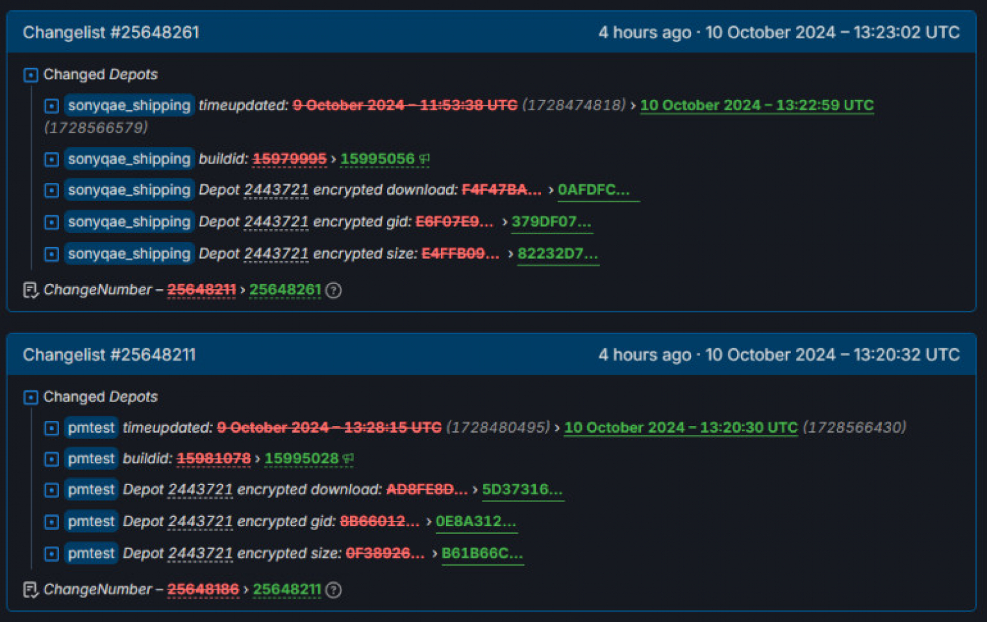The width and height of the screenshot is (987, 622).
Task: Click square icon beside sonyqae_shipping timeupdated row
Action: [52, 106]
